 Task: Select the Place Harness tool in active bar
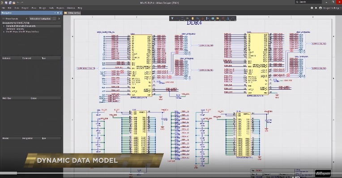tap(208, 18)
